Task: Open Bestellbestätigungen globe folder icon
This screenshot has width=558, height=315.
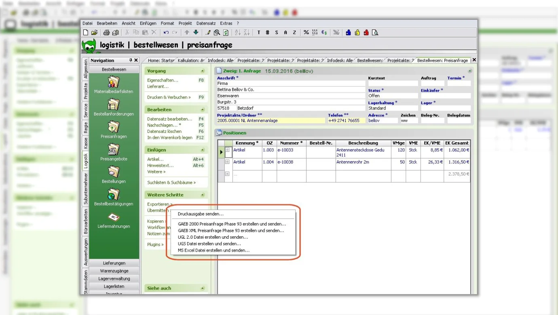Action: pyautogui.click(x=114, y=195)
